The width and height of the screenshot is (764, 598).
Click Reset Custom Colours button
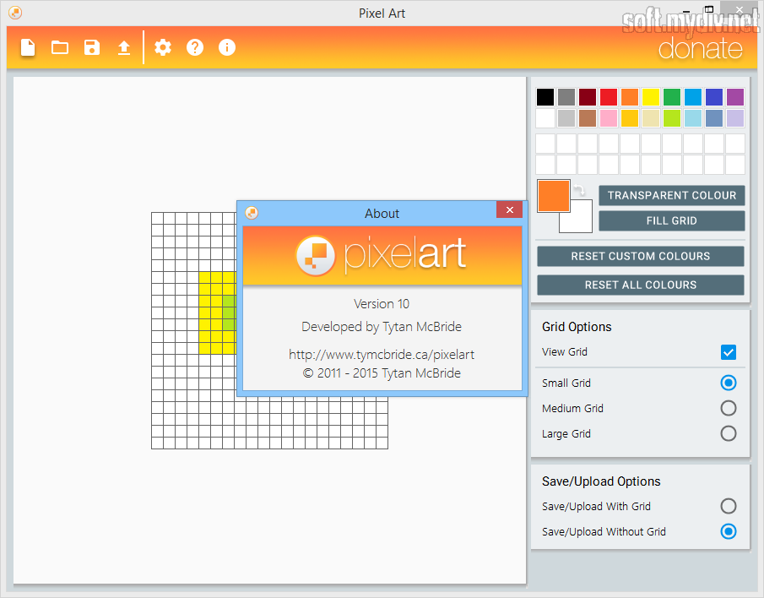tap(641, 256)
